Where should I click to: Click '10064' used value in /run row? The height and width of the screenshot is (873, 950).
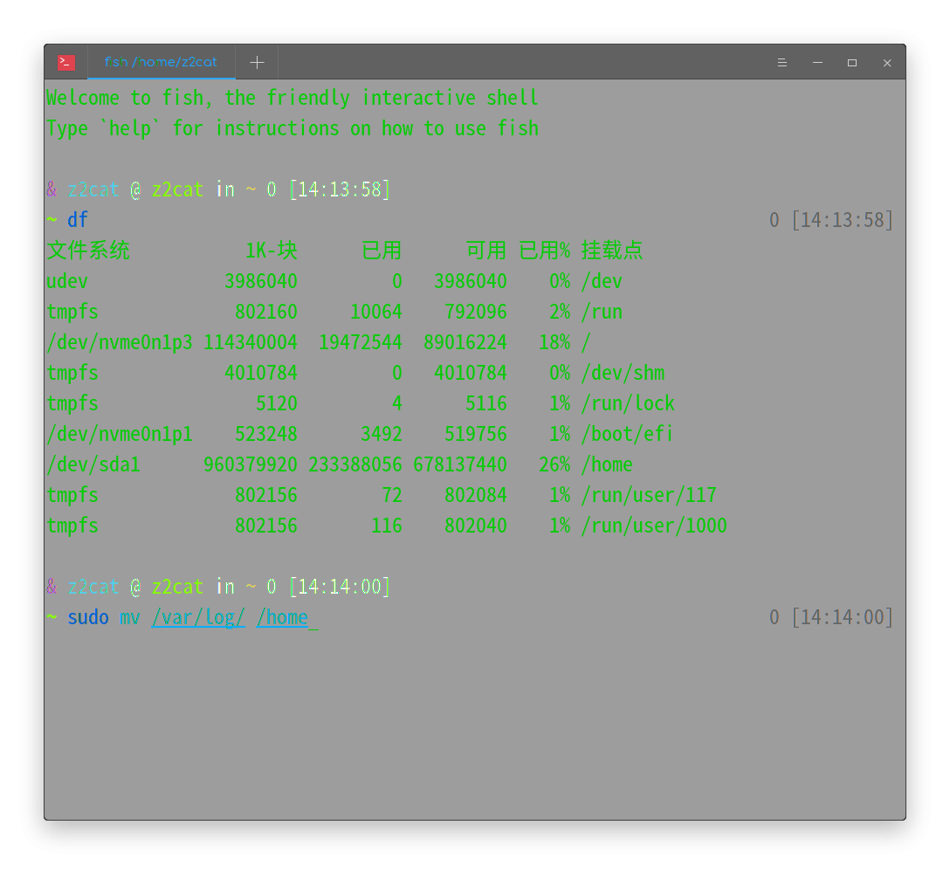[376, 312]
